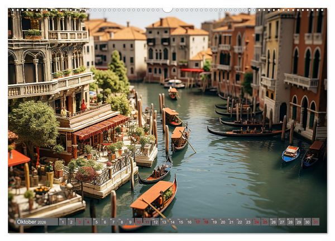Click day 14 in the date row
Image resolution: width=335 pixels, height=241 pixels.
point(173,222)
